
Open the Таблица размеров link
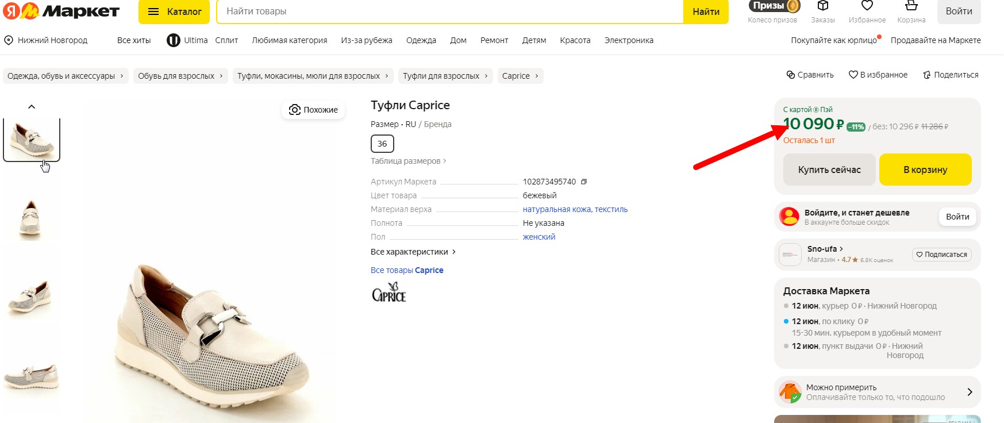point(408,161)
